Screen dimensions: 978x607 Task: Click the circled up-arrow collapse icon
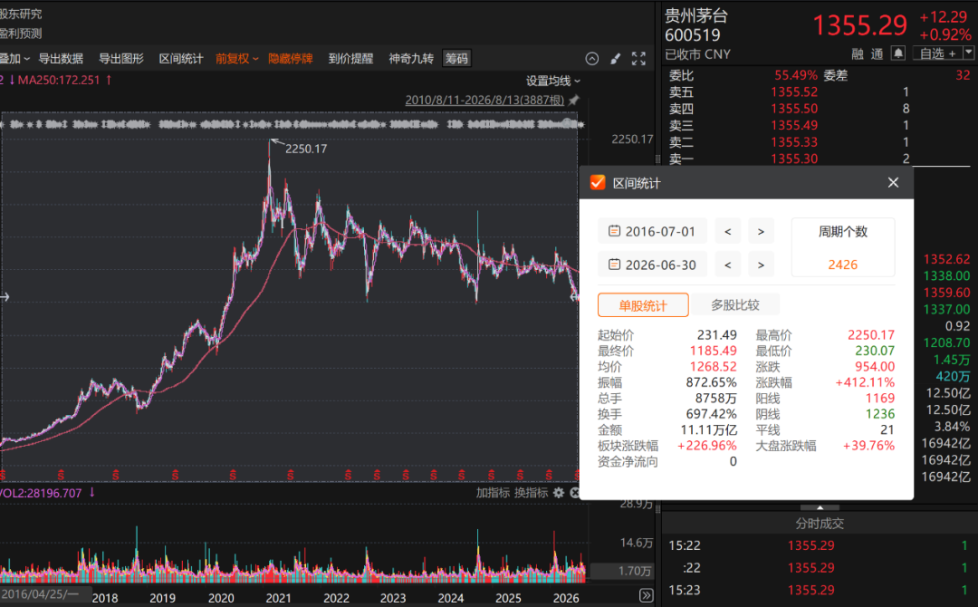592,59
